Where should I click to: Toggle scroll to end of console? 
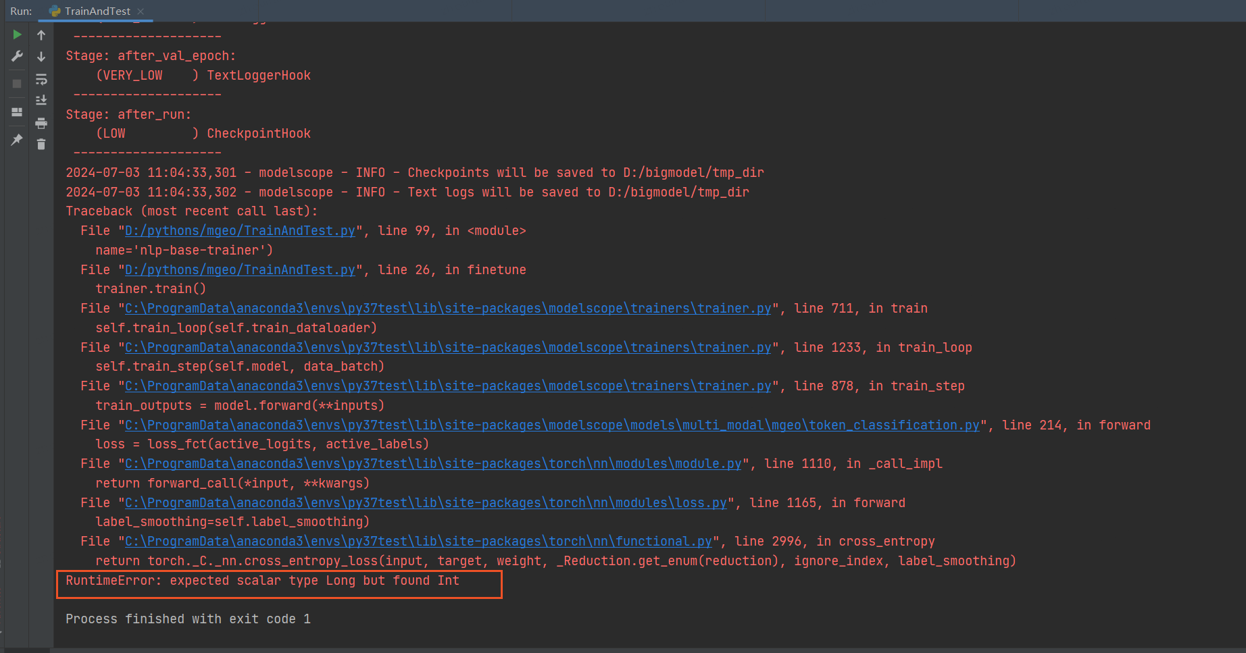(x=41, y=100)
